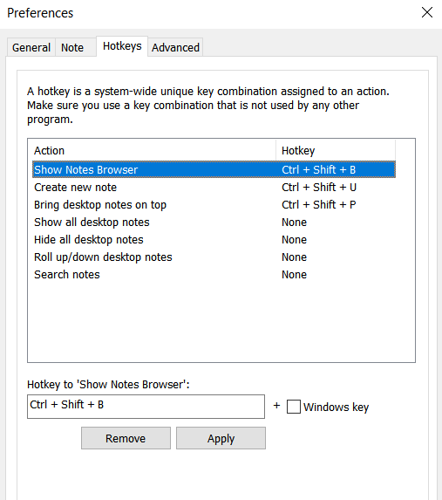442x500 pixels.
Task: Go to the Advanced tab
Action: click(x=175, y=47)
